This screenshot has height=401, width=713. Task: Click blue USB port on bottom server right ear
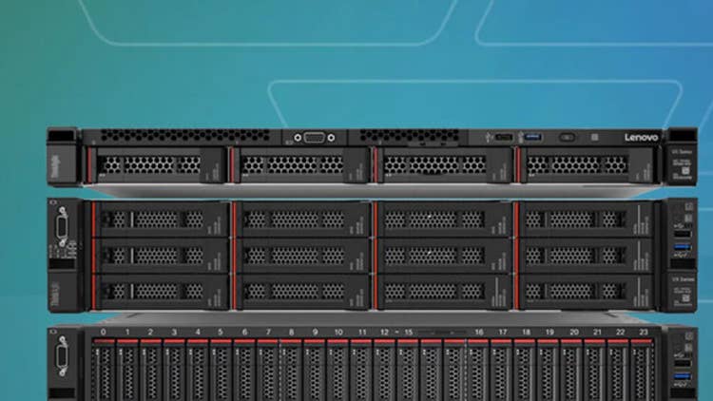(683, 380)
